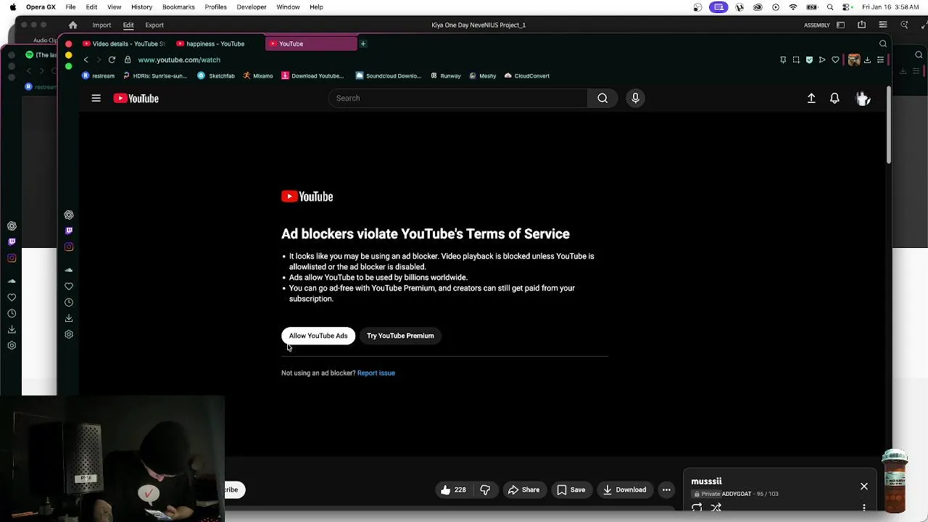This screenshot has height=522, width=928.
Task: Open the Bookmarks menu in macOS menu bar
Action: point(178,7)
